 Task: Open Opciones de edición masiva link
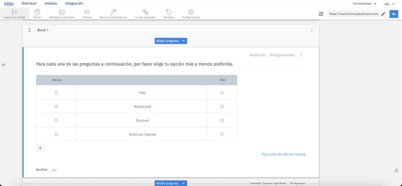[284, 154]
